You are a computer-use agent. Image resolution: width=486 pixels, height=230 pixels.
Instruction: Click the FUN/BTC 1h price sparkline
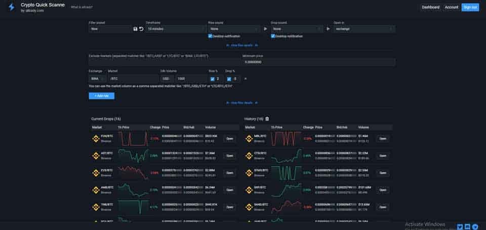pos(133,139)
